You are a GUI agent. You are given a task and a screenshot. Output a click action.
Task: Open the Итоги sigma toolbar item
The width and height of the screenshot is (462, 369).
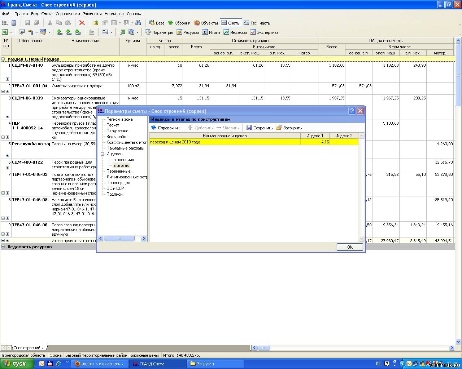coord(211,32)
